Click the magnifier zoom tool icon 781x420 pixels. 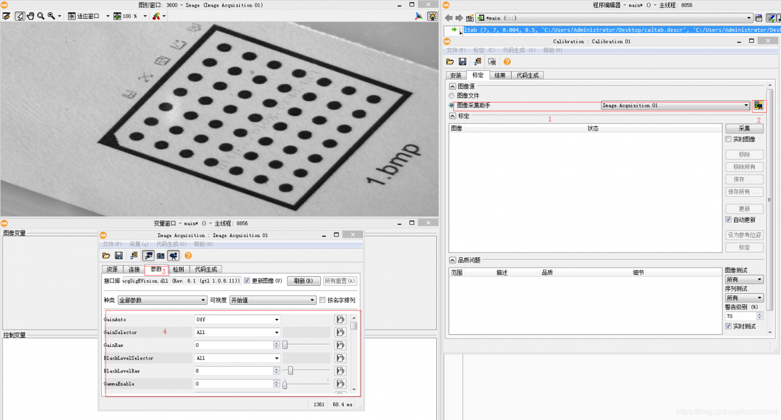pyautogui.click(x=41, y=16)
